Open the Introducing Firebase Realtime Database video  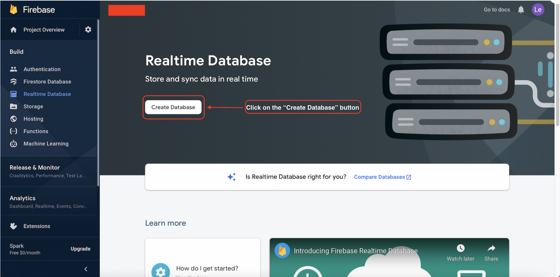(x=389, y=258)
